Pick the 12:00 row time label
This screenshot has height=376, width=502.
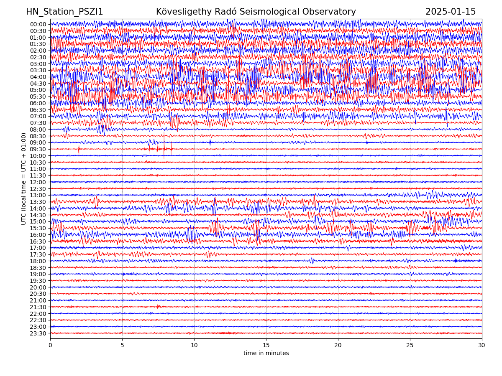point(38,182)
